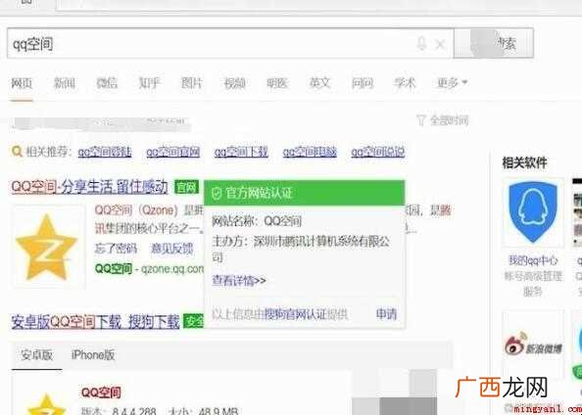
Task: Open related search qq空间说说
Action: 378,152
